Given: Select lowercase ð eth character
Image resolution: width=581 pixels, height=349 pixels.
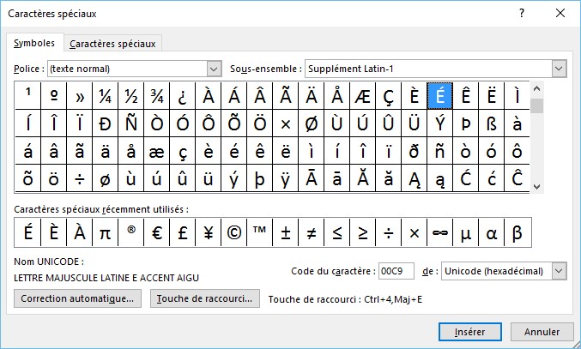Looking at the screenshot, I should click(415, 151).
